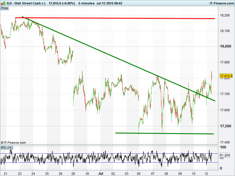Click the 18,100 price axis label

(225, 31)
